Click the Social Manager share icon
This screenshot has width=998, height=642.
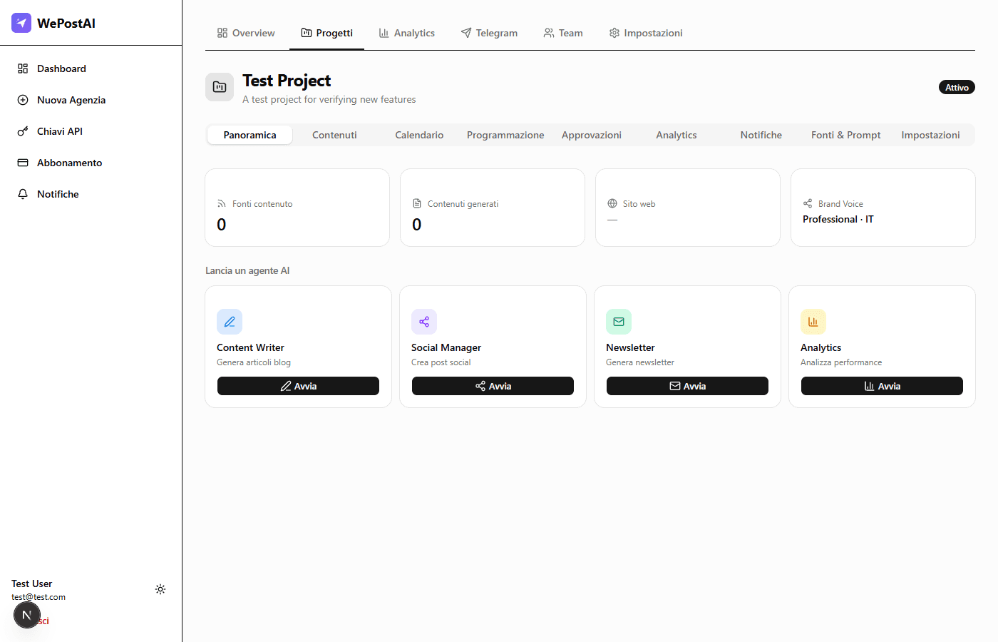[424, 322]
